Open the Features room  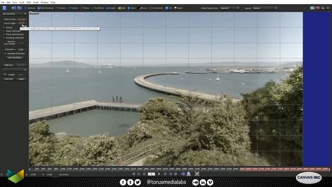61,8
